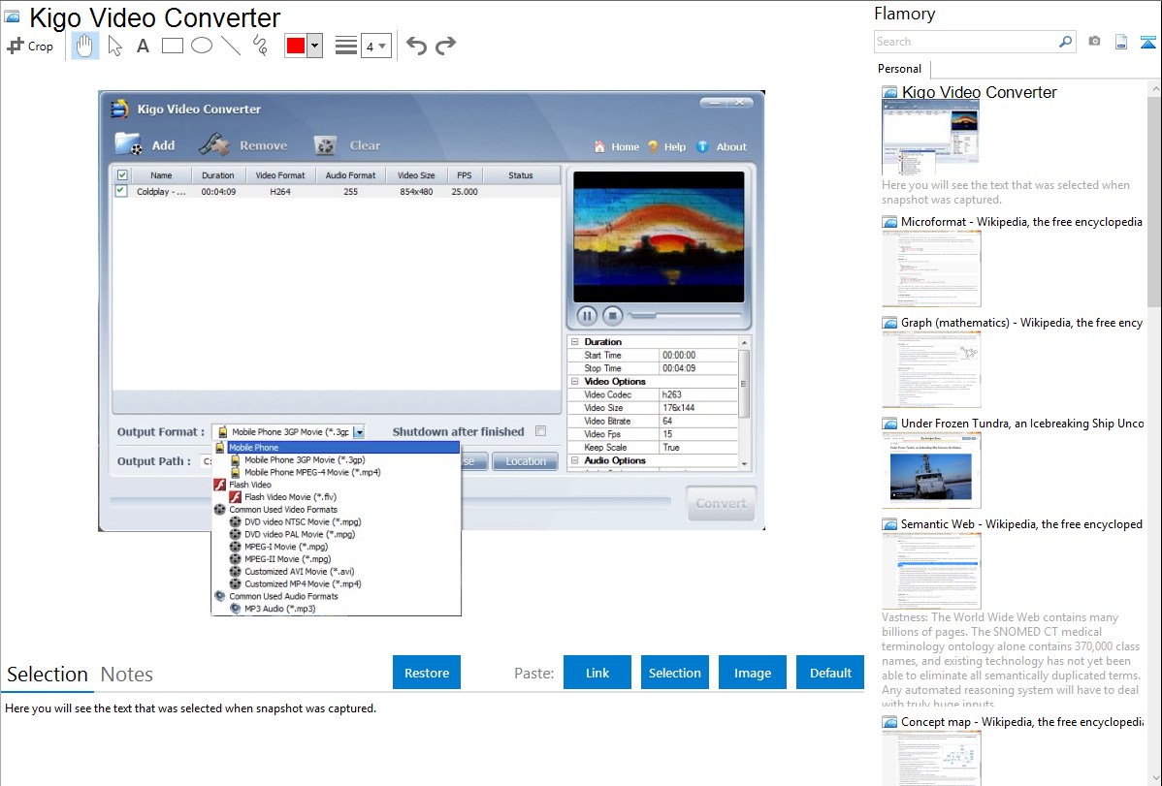Switch to the Notes tab

pyautogui.click(x=127, y=675)
